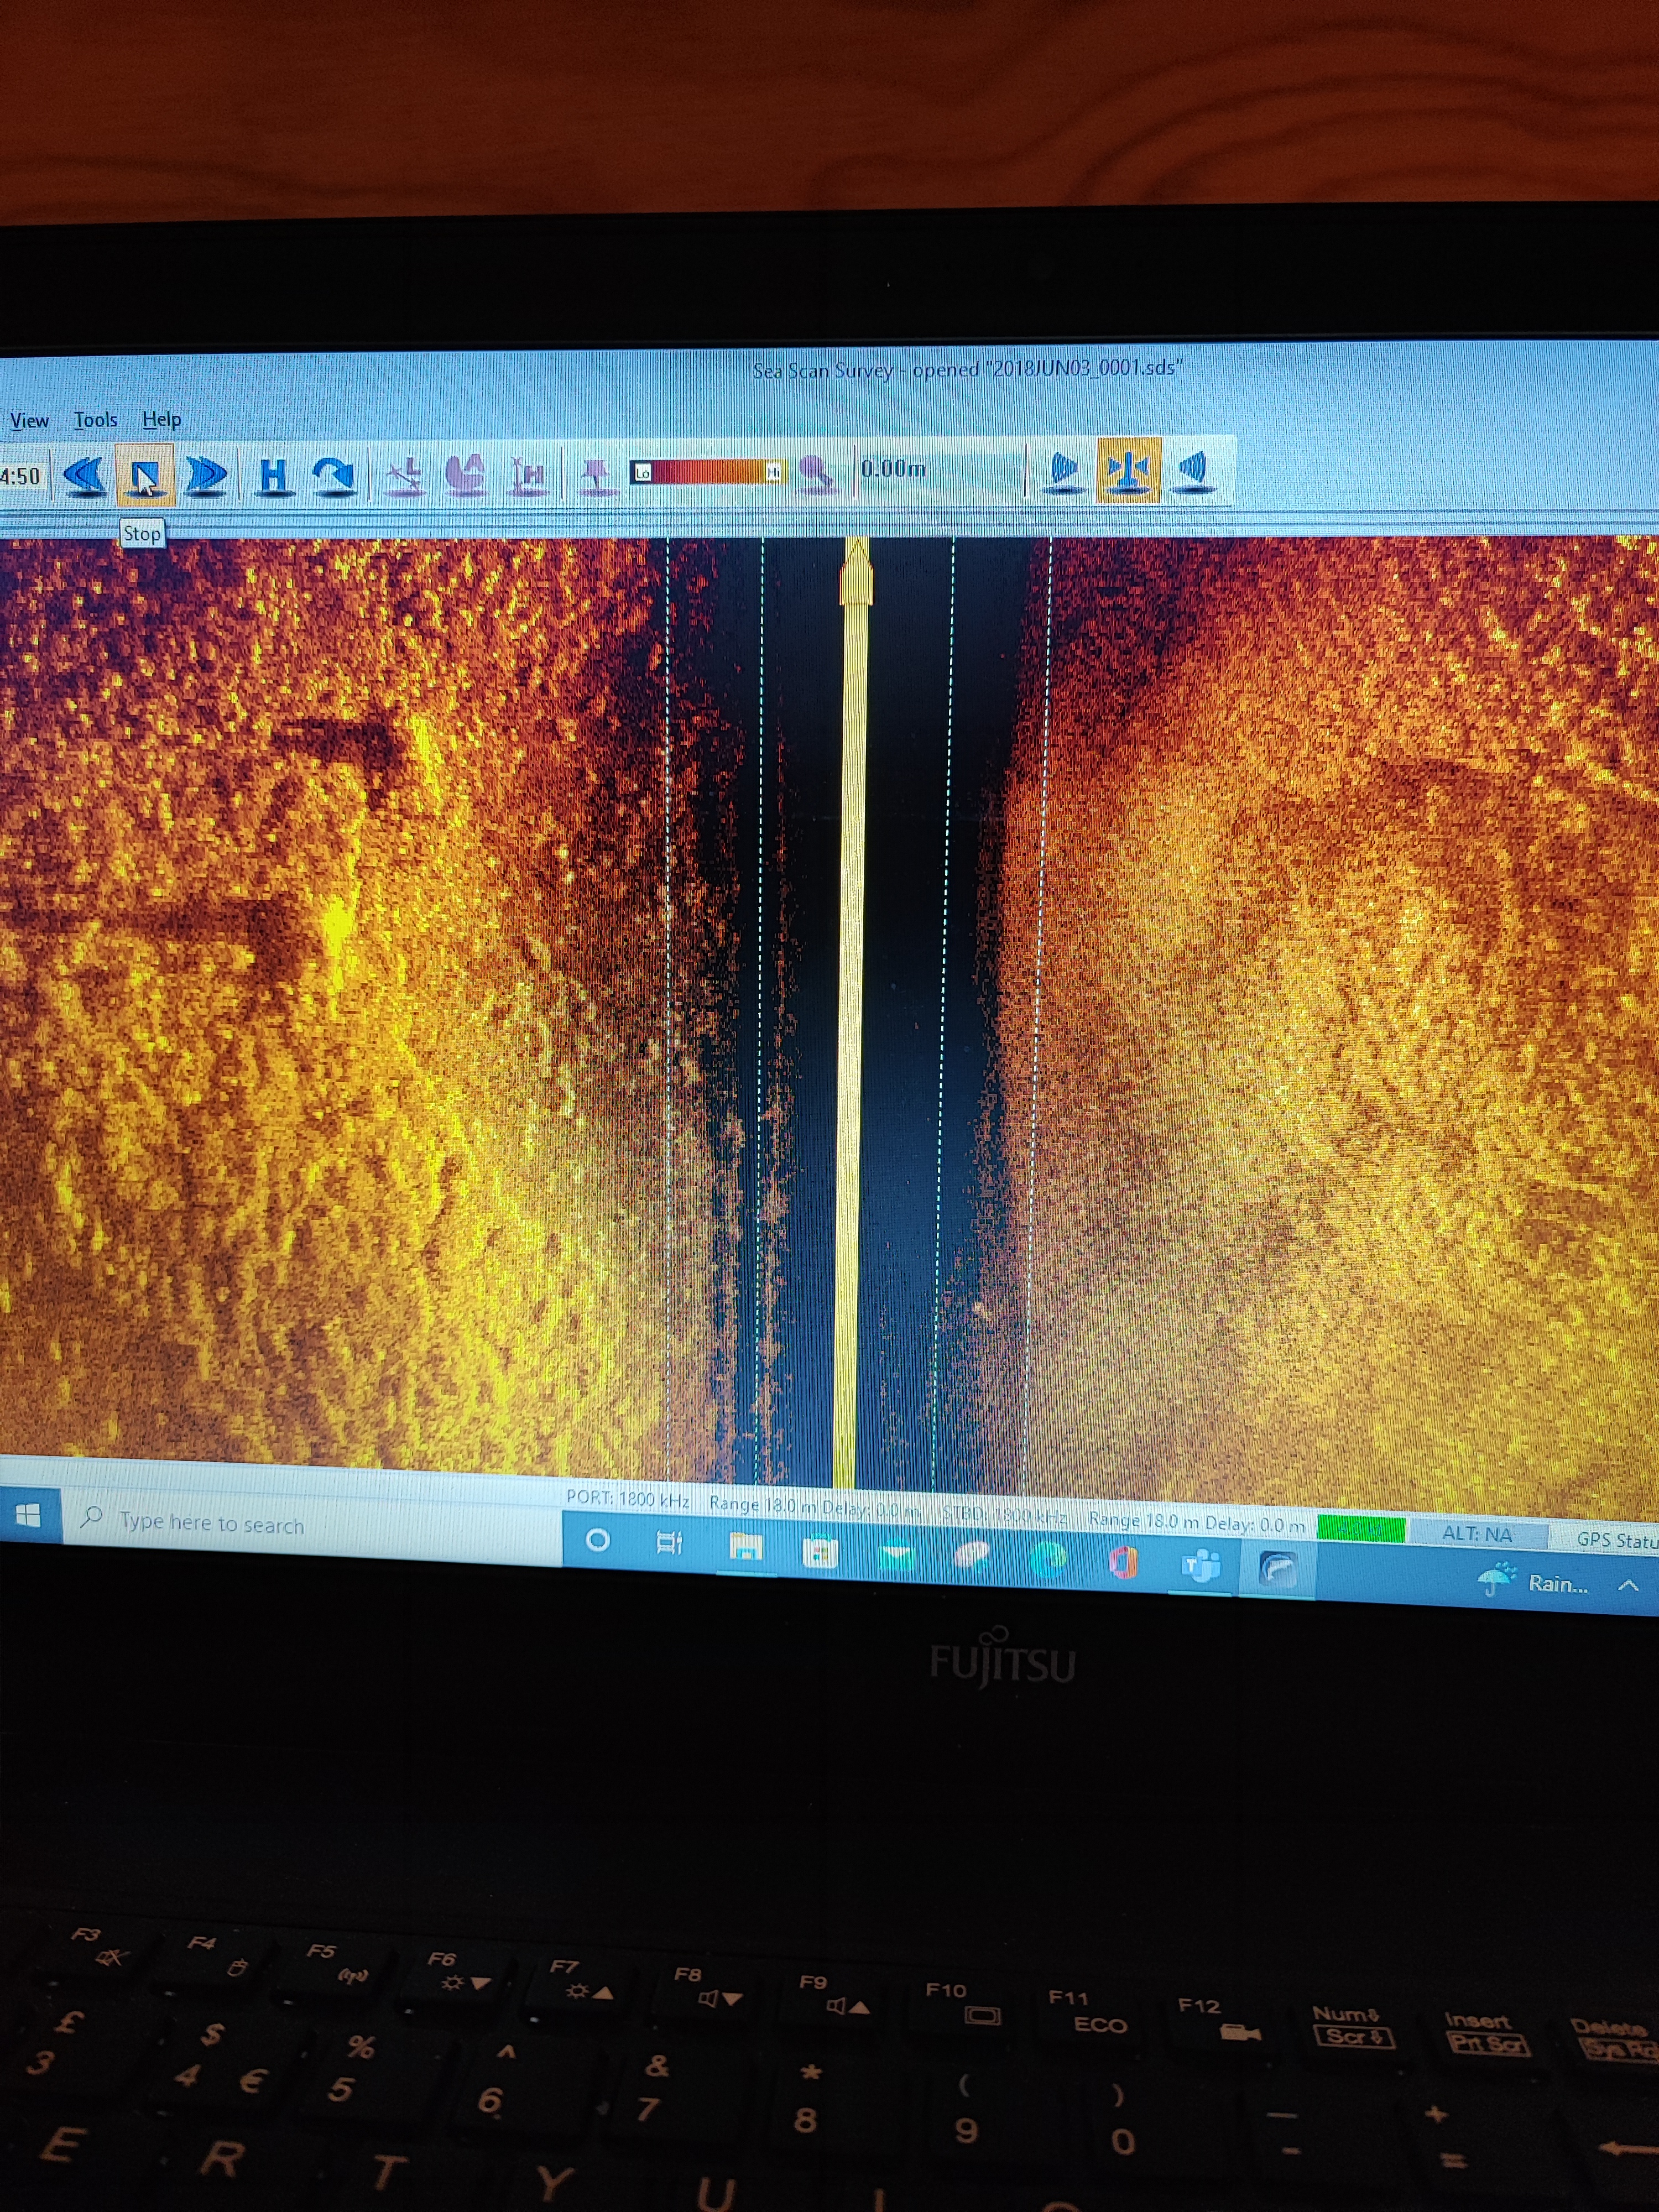This screenshot has height=2212, width=1659.
Task: Open the Tools menu
Action: click(x=96, y=420)
